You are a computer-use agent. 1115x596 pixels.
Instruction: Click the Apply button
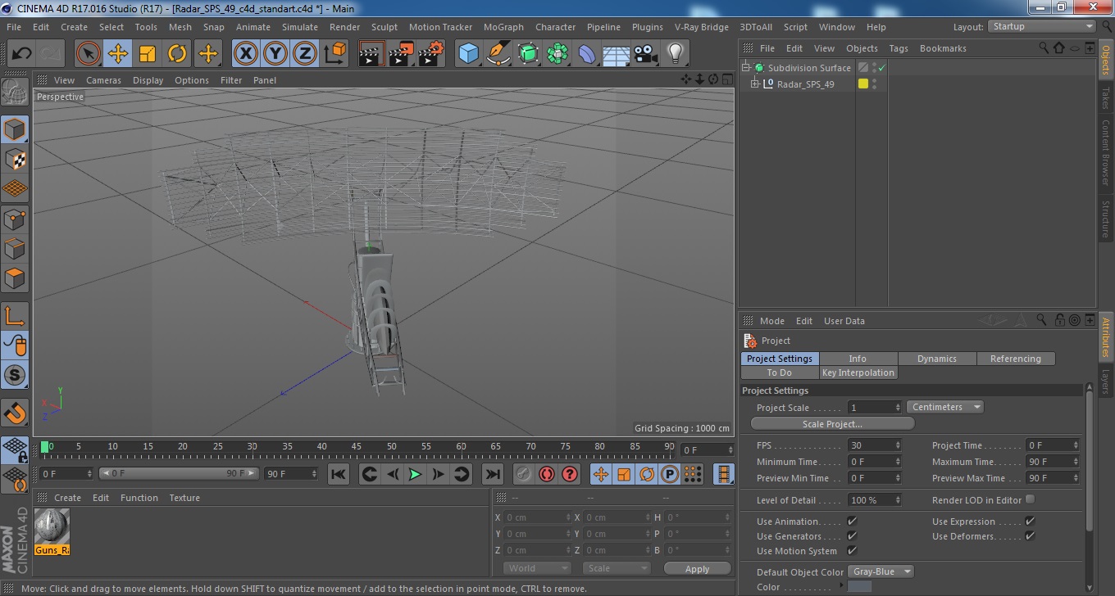point(697,568)
